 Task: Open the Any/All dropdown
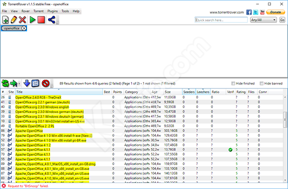pyautogui.click(x=263, y=20)
